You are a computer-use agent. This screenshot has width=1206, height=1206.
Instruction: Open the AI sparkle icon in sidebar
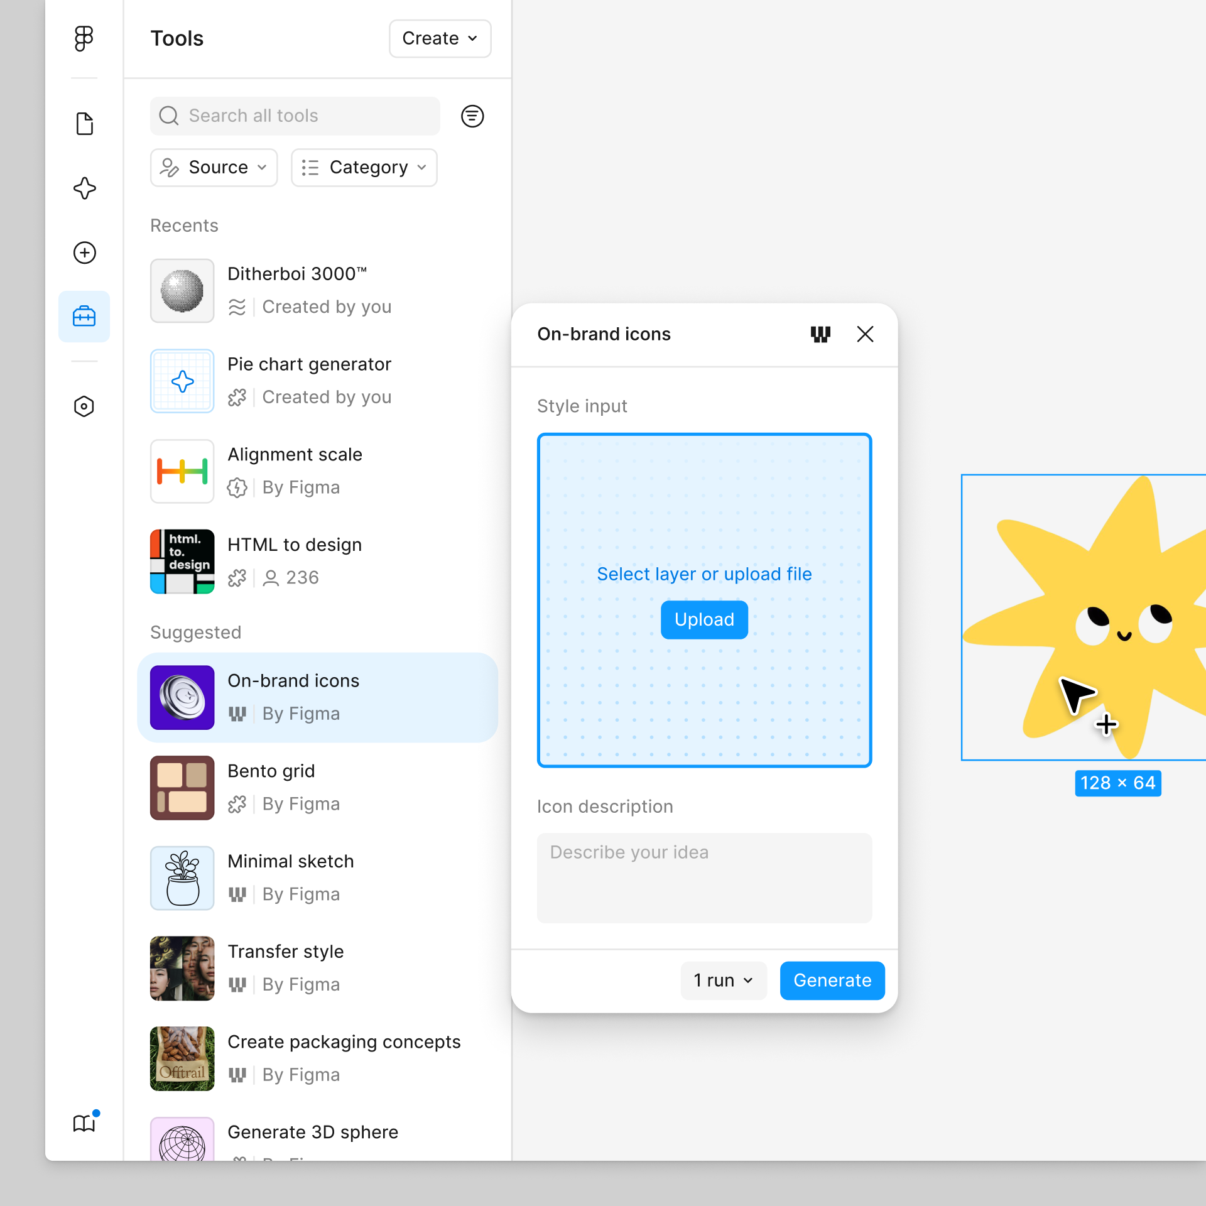tap(84, 188)
